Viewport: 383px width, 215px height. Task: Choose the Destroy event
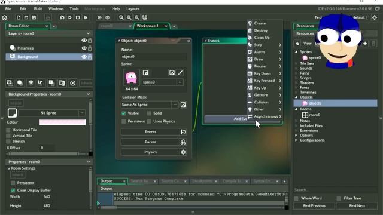pos(265,30)
